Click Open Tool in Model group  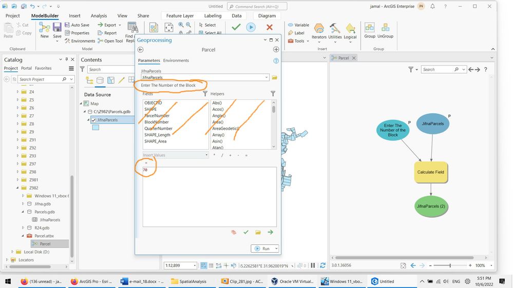click(x=110, y=41)
